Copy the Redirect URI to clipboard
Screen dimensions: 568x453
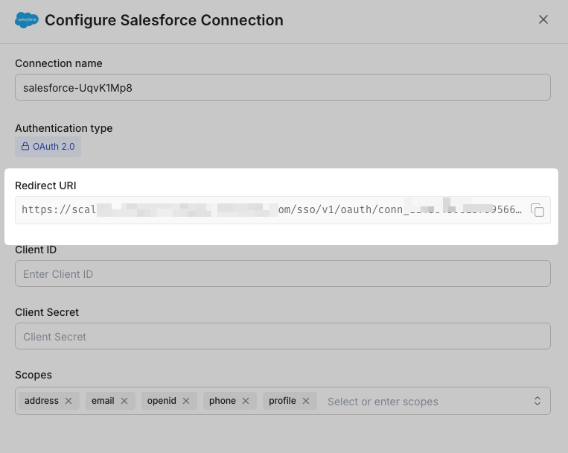[x=537, y=210]
